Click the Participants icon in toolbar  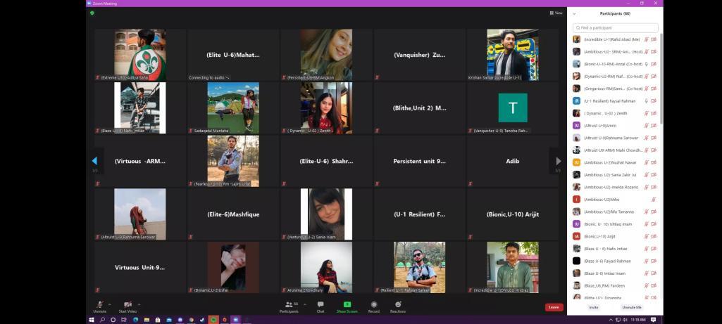[287, 305]
